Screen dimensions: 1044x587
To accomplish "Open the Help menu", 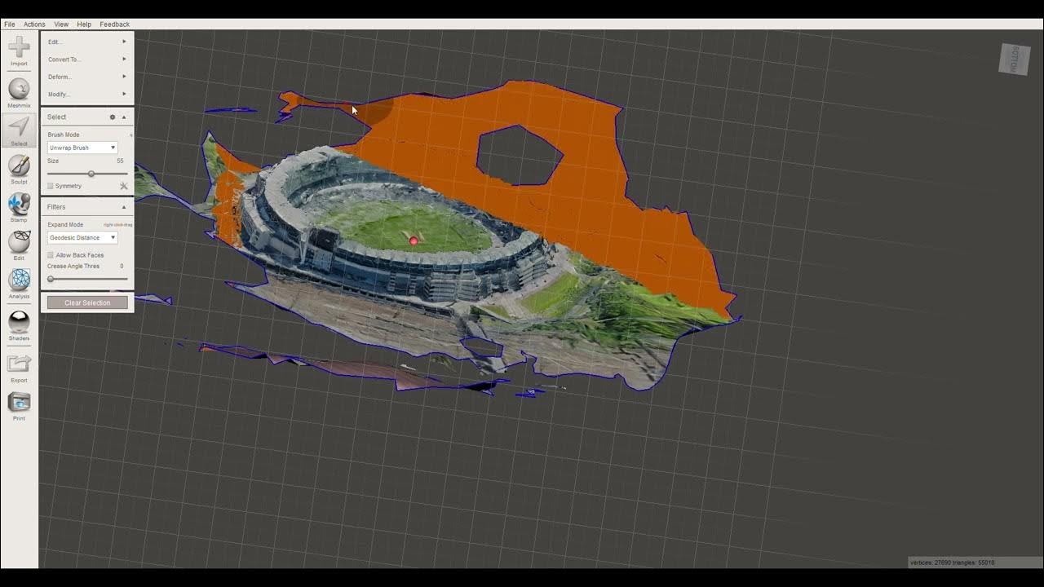I will click(84, 24).
